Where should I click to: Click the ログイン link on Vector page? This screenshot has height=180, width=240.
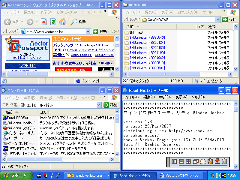pos(35,58)
